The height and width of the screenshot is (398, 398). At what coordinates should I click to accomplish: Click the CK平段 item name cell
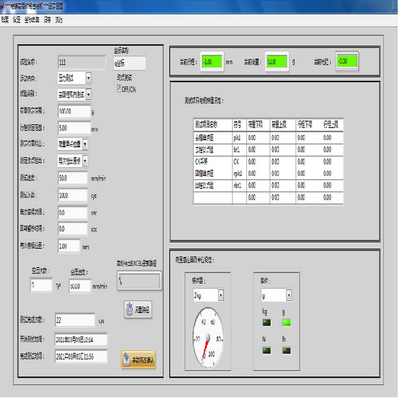(x=213, y=162)
